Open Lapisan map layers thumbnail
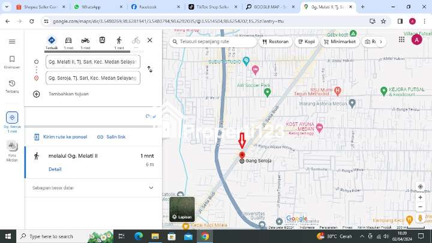Screen dimensions: 432x243 pos(182,209)
